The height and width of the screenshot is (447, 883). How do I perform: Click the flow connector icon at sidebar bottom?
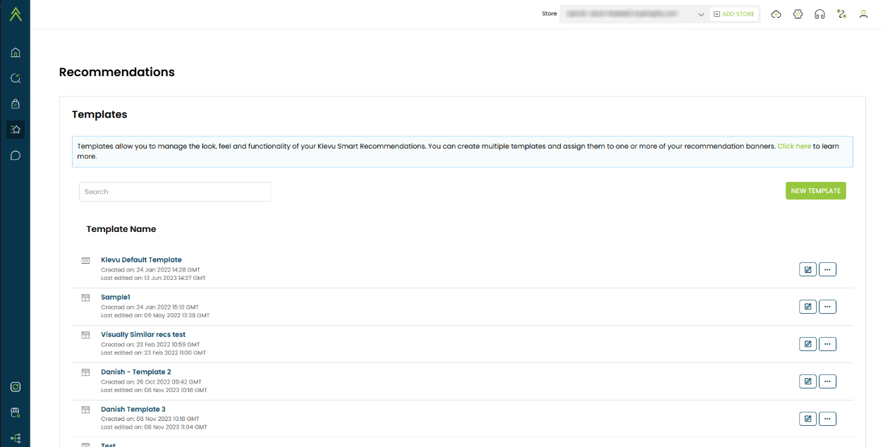[x=16, y=438]
